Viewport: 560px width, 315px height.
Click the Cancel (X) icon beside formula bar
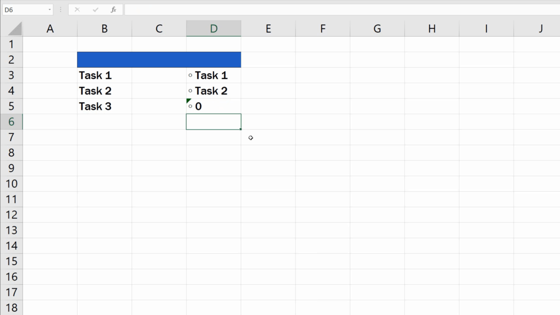click(77, 9)
